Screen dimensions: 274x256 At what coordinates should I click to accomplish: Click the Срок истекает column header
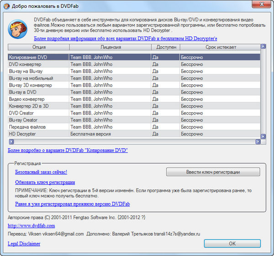(x=220, y=47)
